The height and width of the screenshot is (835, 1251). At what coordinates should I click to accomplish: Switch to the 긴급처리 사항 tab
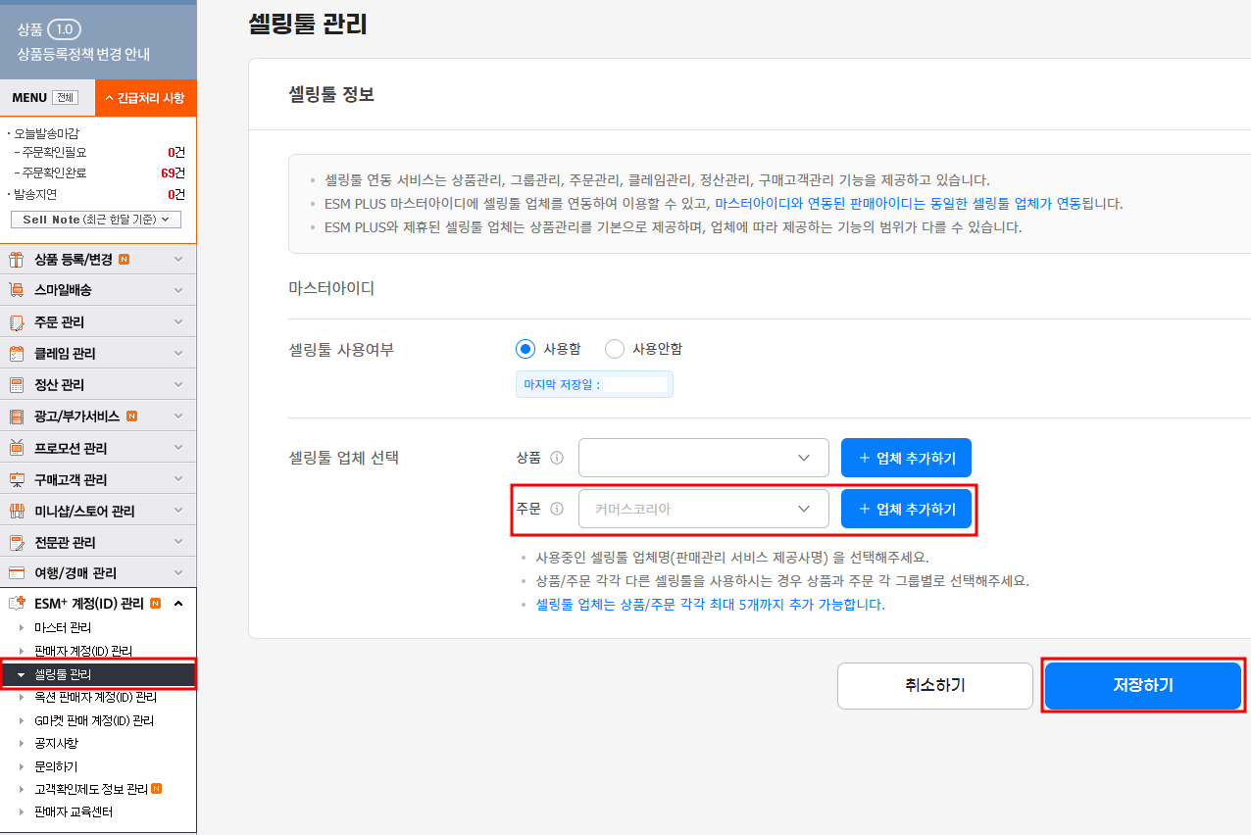coord(145,98)
